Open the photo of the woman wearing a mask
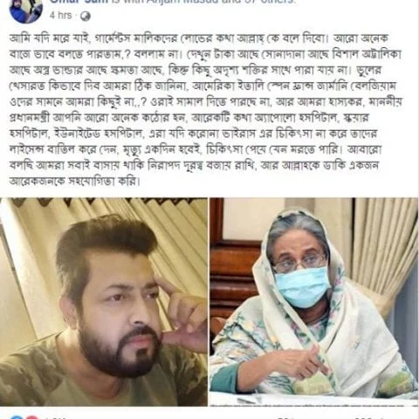This screenshot has height=419, width=419. point(314,302)
